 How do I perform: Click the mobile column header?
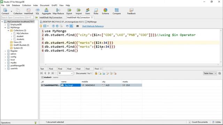91,82
